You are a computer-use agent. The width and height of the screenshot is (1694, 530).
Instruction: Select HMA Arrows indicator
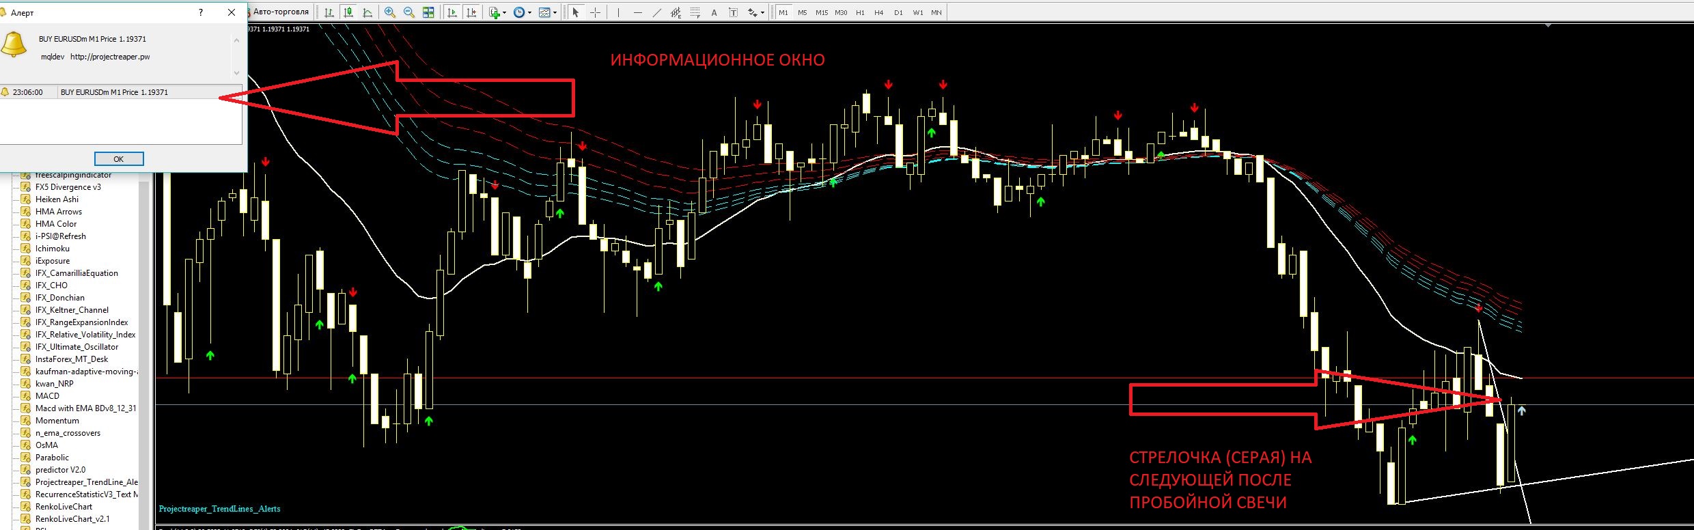[x=59, y=212]
